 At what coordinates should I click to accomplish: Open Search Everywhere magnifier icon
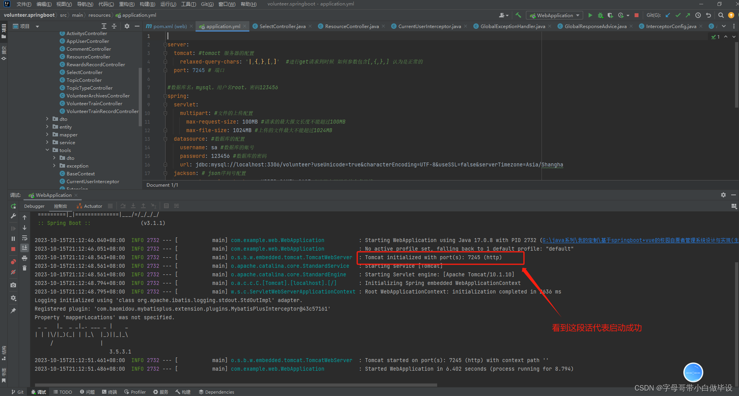(721, 15)
